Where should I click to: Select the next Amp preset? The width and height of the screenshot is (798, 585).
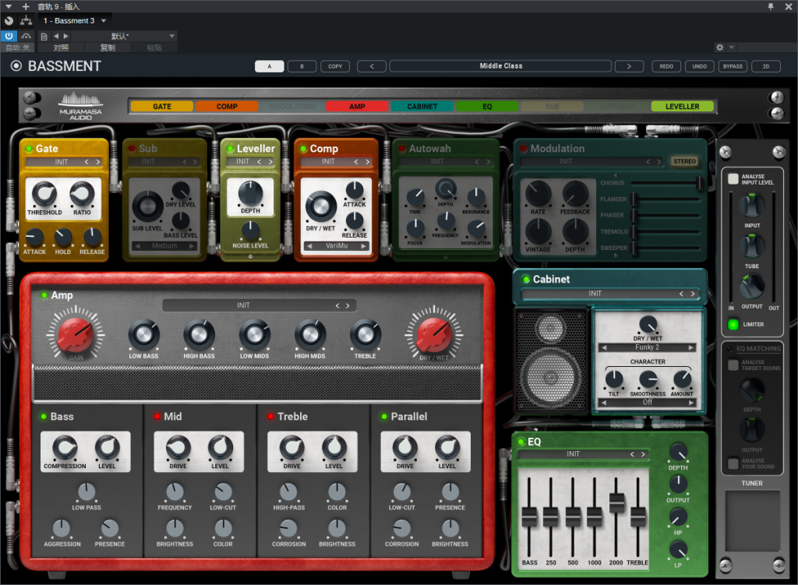348,305
